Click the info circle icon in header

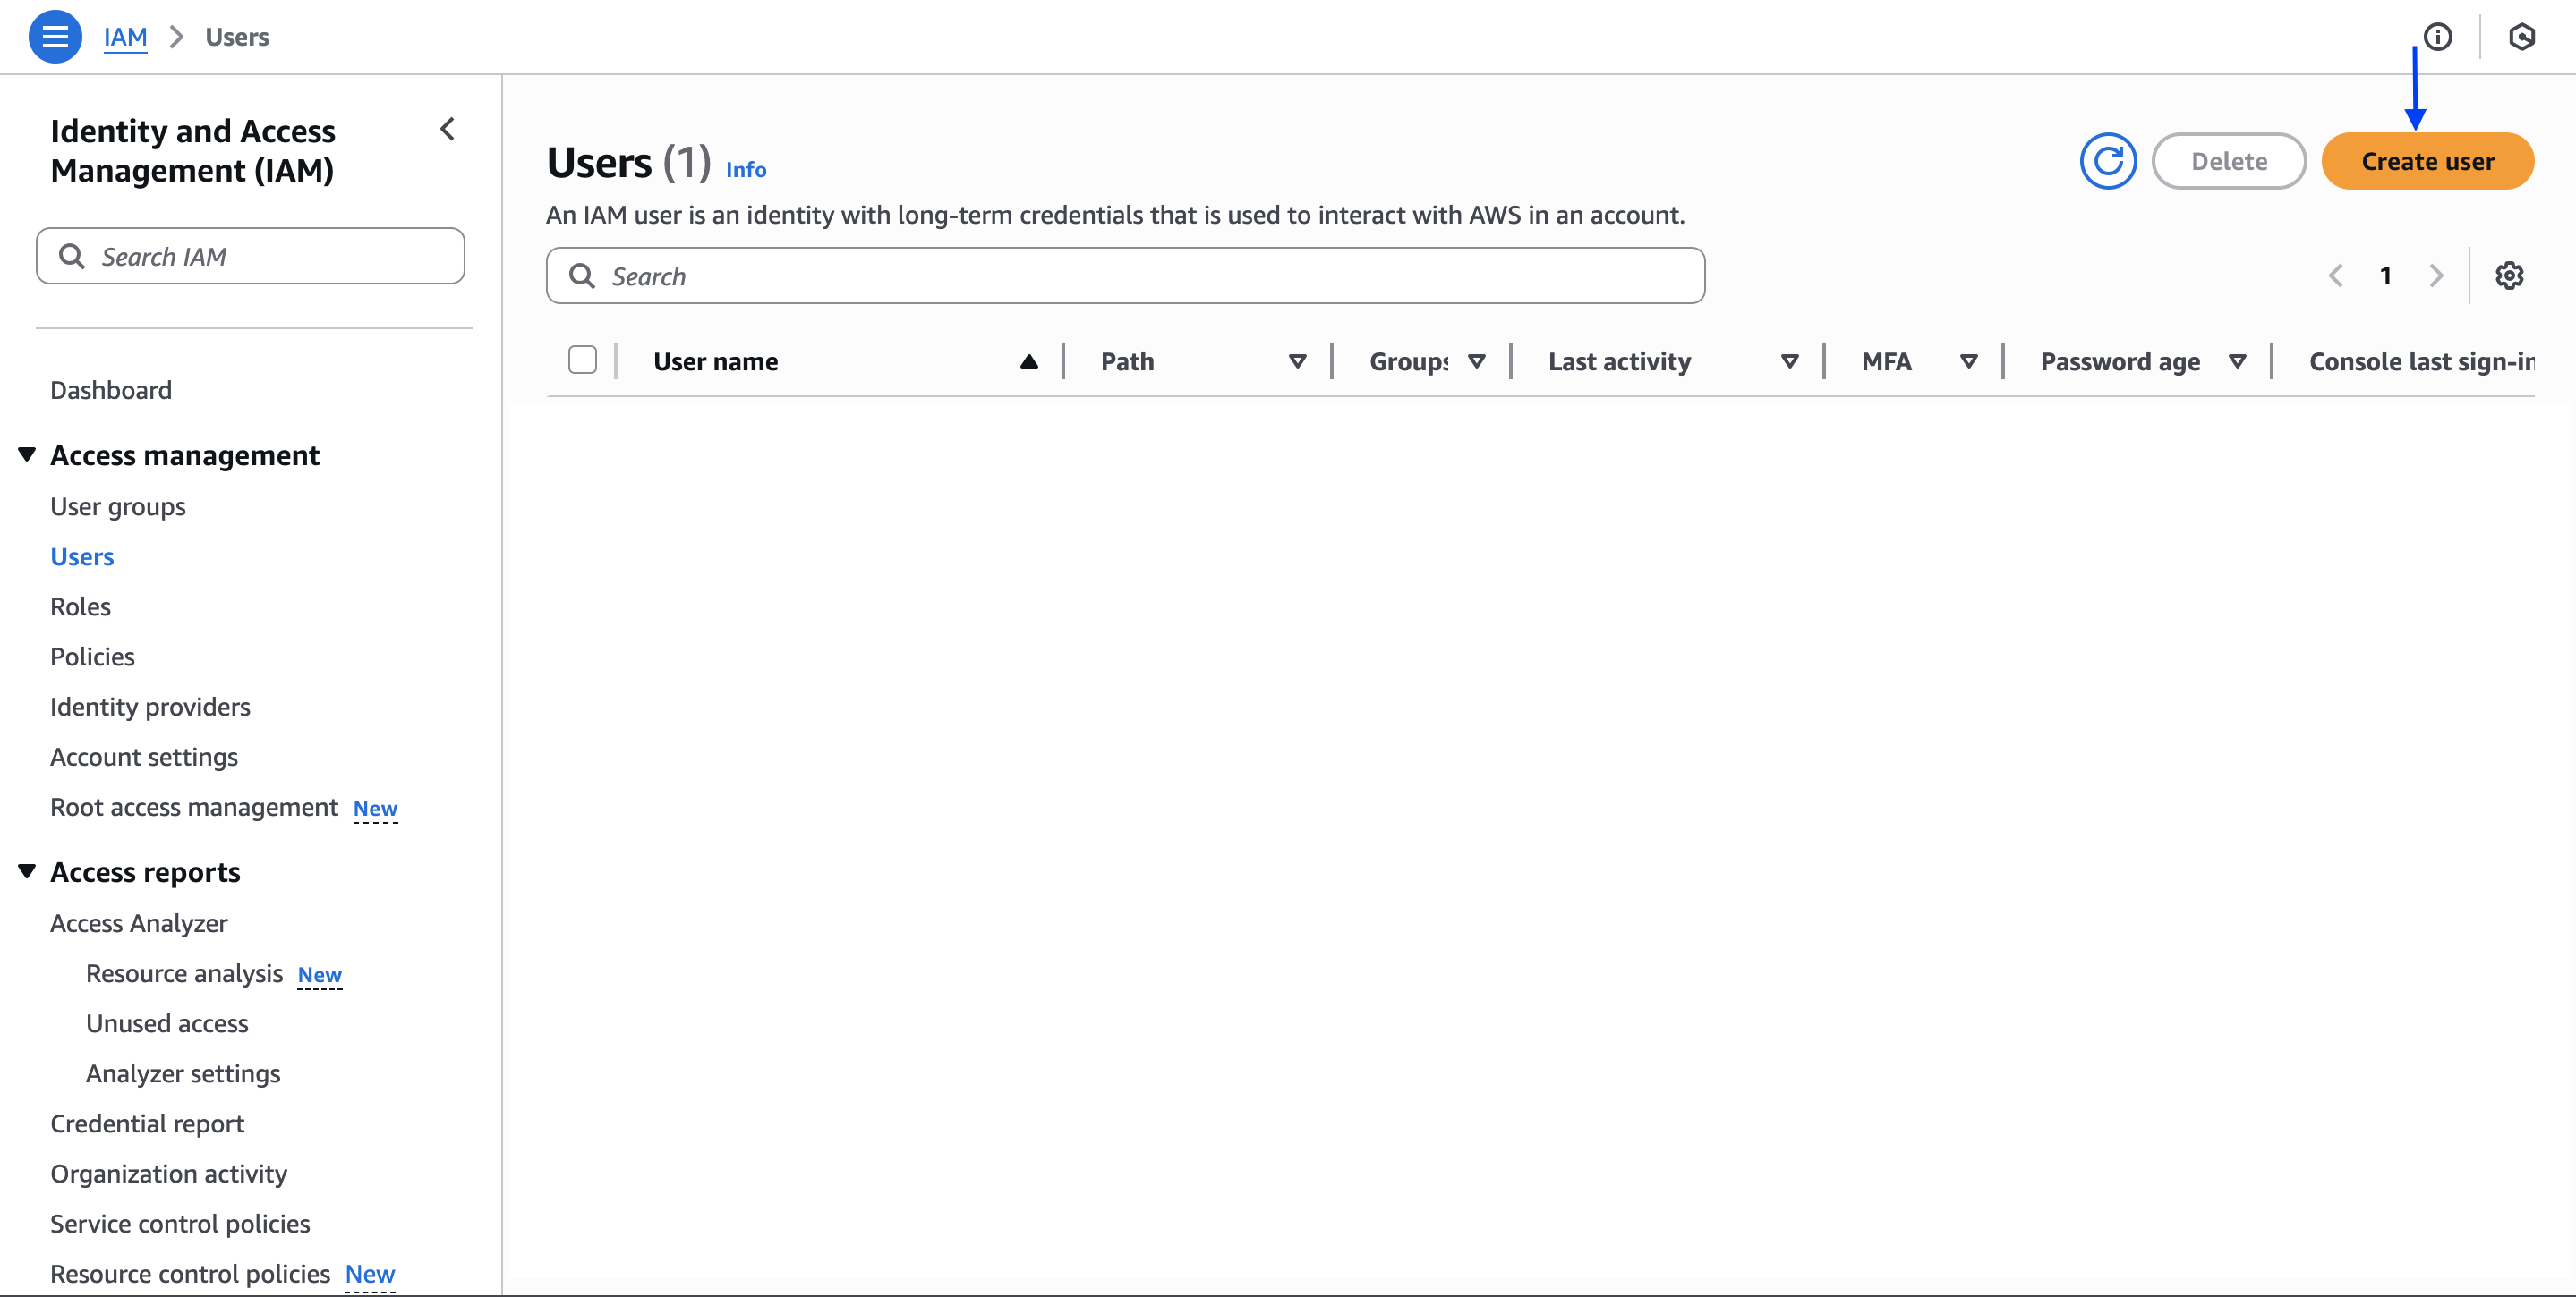pos(2437,37)
